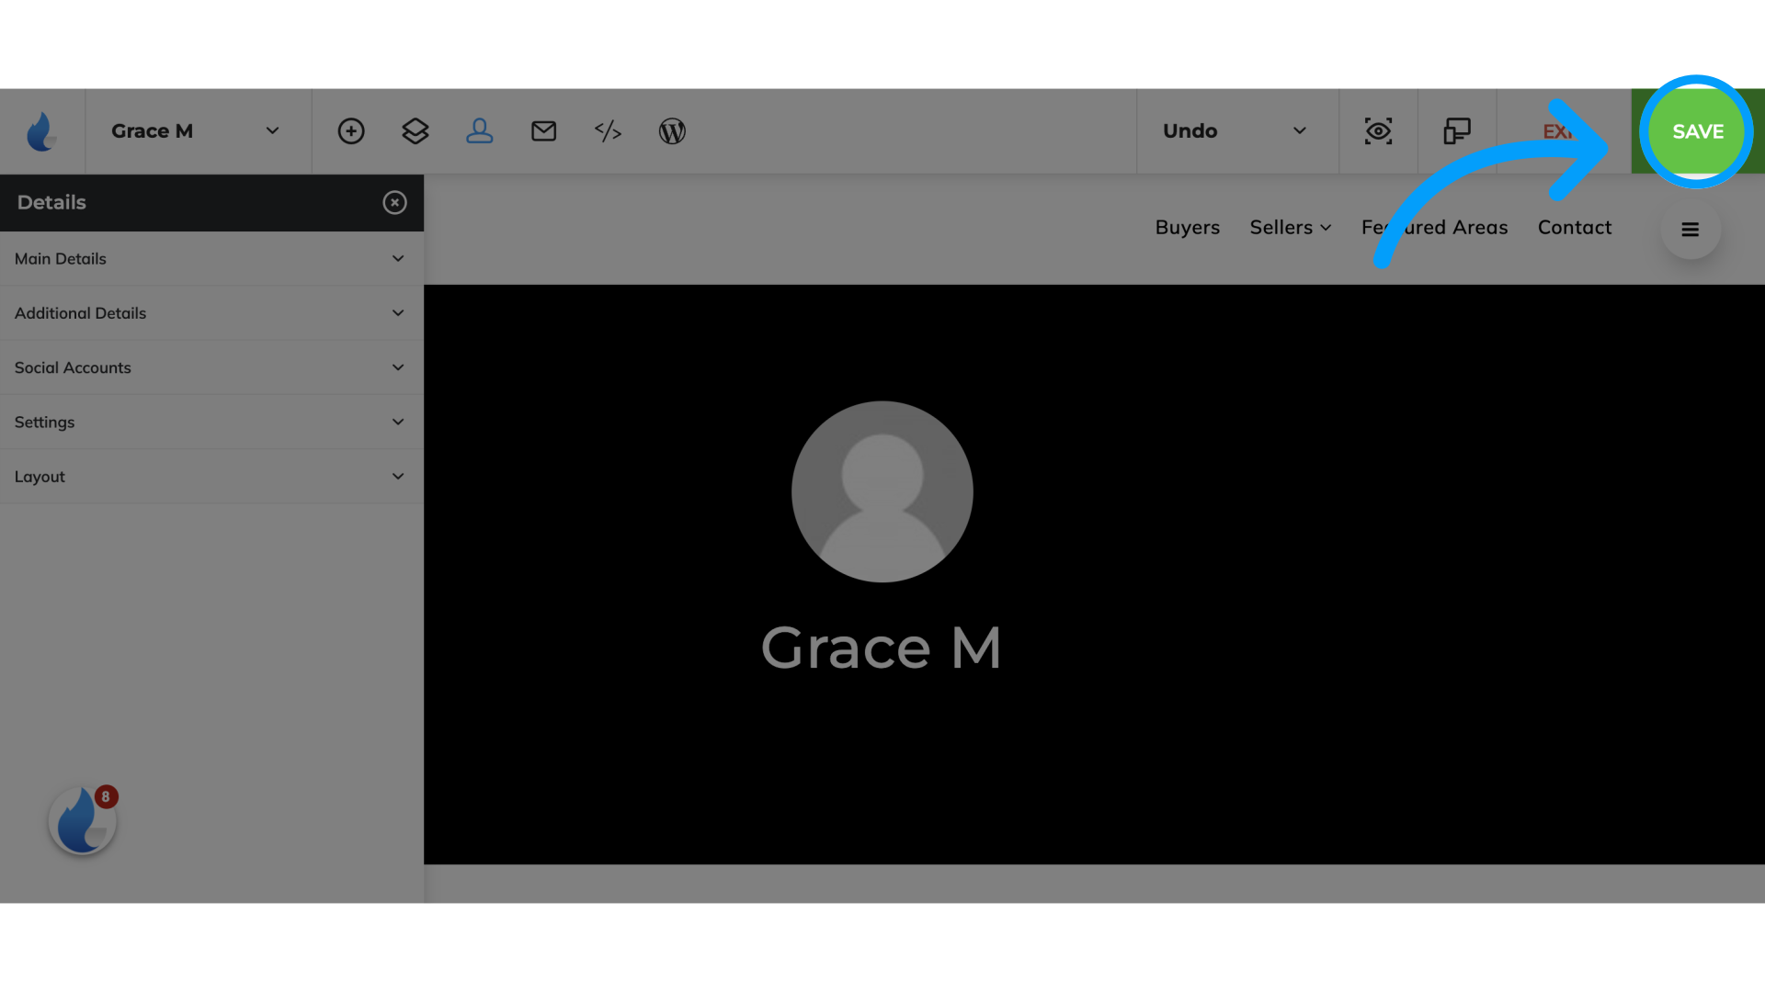The height and width of the screenshot is (992, 1765).
Task: Expand the Settings section
Action: pyautogui.click(x=211, y=423)
